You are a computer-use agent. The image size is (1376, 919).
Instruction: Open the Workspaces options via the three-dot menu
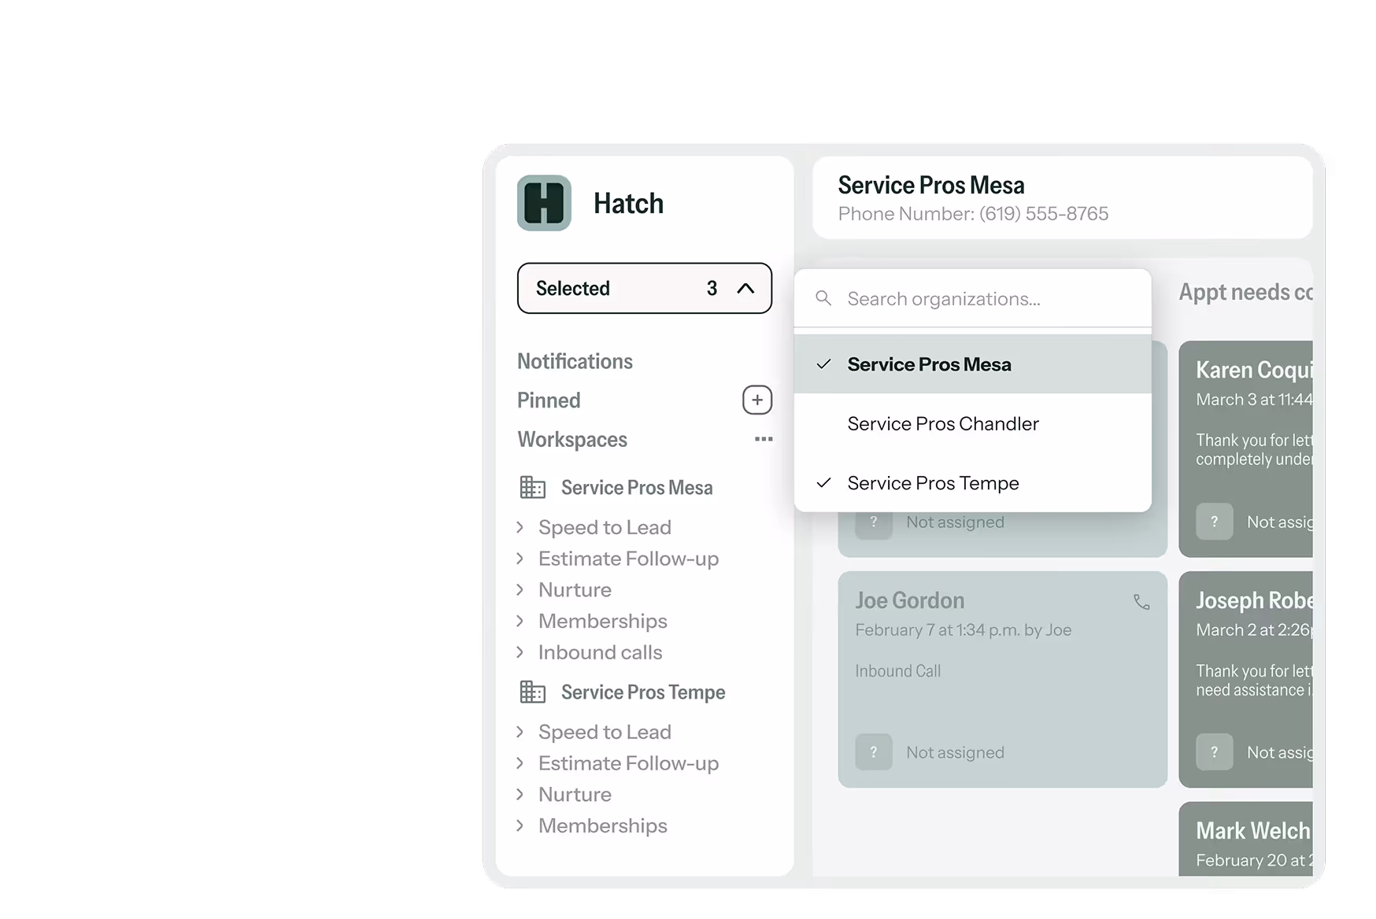coord(761,438)
